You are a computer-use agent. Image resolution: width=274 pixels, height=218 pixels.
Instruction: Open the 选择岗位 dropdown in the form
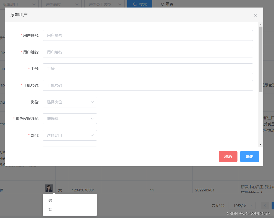[x=70, y=102]
